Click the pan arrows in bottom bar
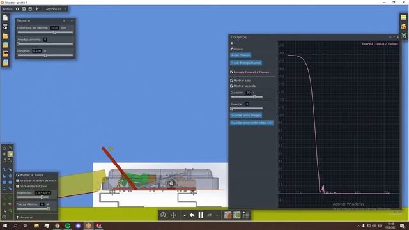Image resolution: width=409 pixels, height=230 pixels. [173, 215]
